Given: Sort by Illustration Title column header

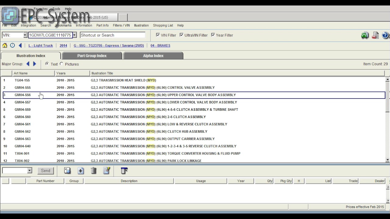Looking at the screenshot, I should (x=237, y=73).
